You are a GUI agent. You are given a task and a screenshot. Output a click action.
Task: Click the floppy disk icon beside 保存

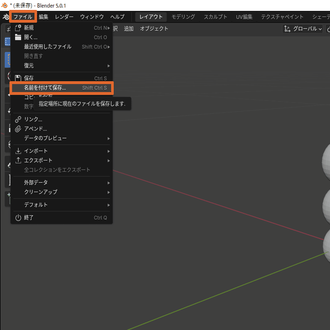(18, 78)
